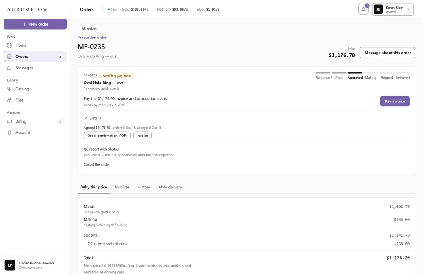Viewport: 423px width, 275px height.
Task: Click the header price $1,176.70
Action: [x=342, y=55]
